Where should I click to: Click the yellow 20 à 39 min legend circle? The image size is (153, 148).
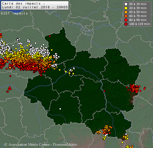pyautogui.click(x=126, y=8)
